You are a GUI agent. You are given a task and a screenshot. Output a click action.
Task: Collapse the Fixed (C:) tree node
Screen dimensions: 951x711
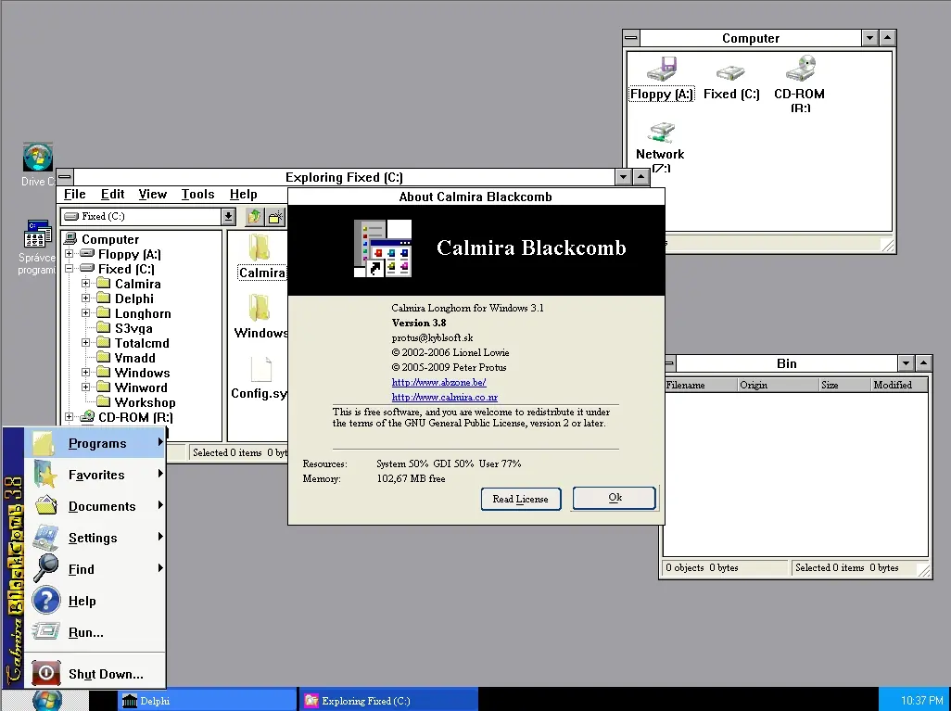pyautogui.click(x=70, y=268)
